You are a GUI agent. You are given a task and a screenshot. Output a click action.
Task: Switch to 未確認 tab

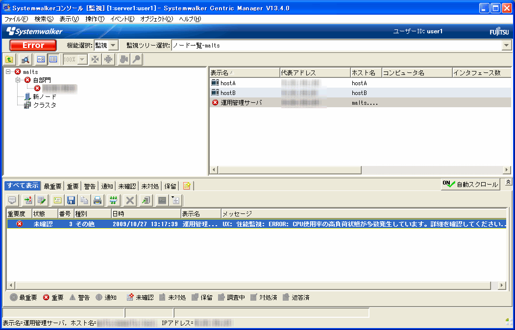coord(127,187)
